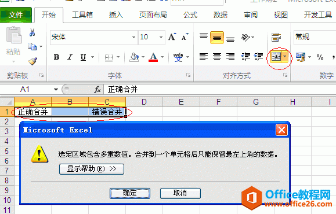
Task: Increase font size with large A
Action: coord(172,37)
